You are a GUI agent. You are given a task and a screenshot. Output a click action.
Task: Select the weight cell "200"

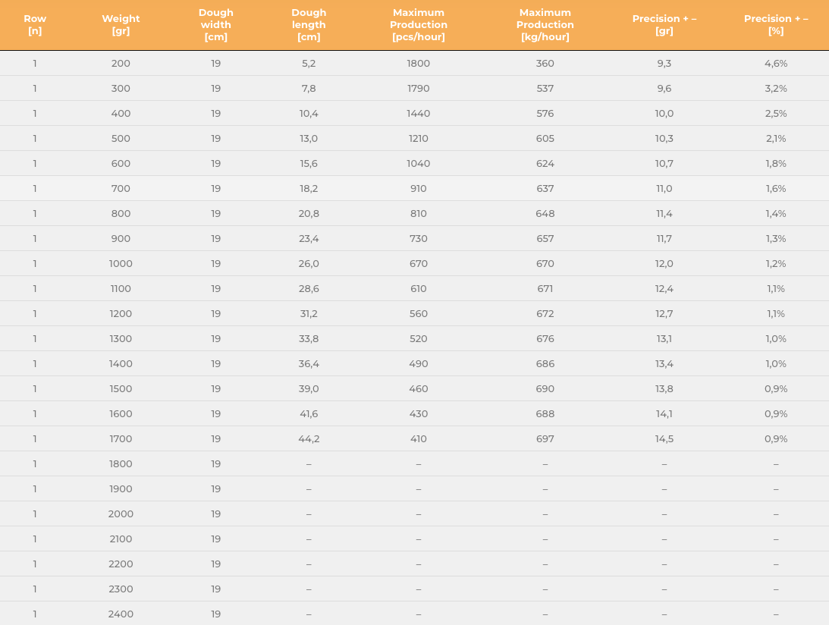[121, 64]
